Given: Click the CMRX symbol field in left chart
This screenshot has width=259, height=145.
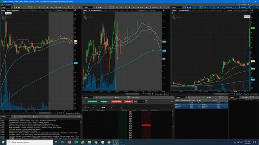Looking at the screenshot, I should click(6, 7).
